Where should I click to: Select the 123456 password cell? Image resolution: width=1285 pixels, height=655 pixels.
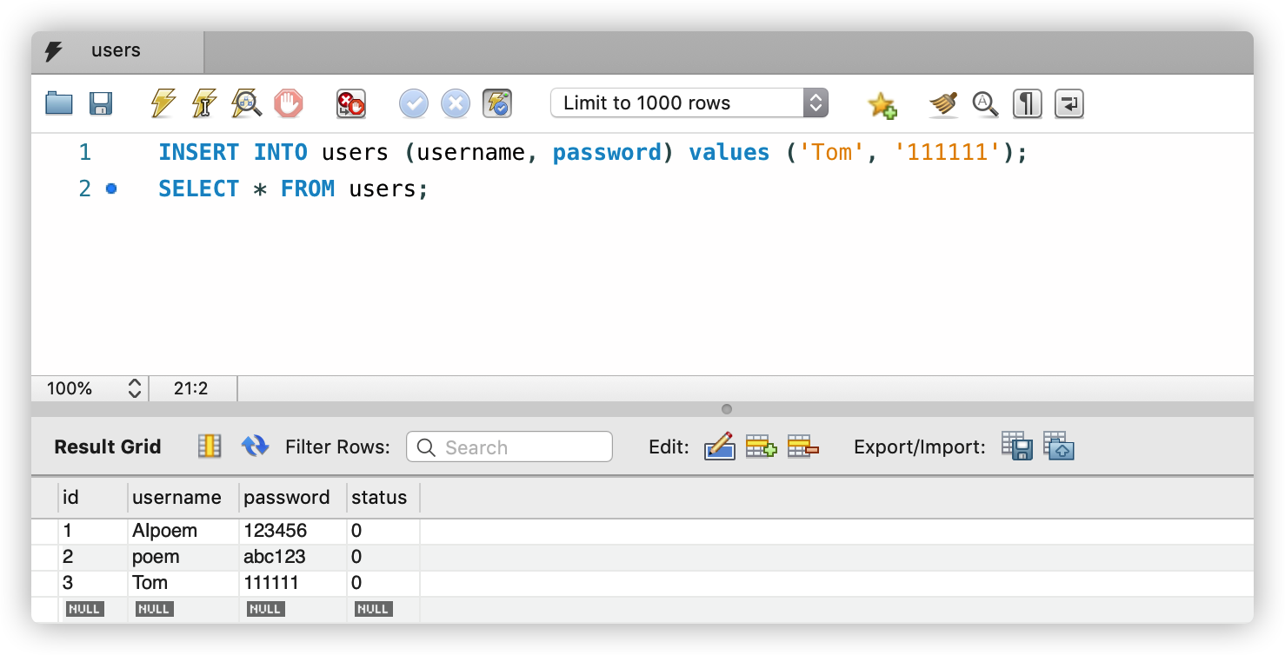tap(293, 531)
